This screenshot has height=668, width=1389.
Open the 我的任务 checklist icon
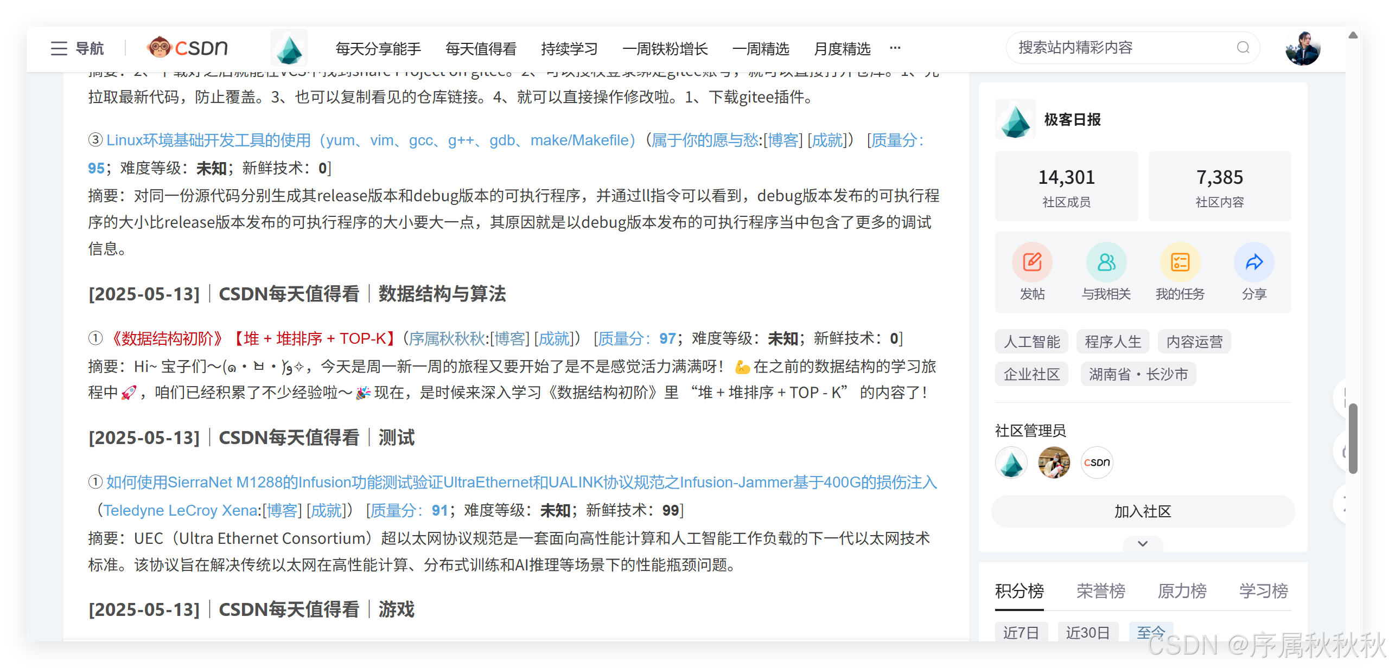[x=1180, y=262]
